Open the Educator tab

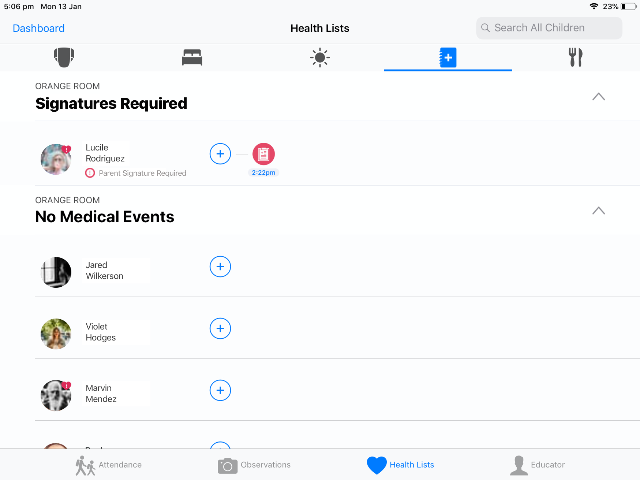click(537, 465)
